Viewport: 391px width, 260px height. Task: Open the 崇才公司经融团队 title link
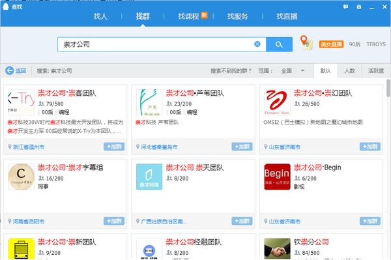tap(194, 242)
